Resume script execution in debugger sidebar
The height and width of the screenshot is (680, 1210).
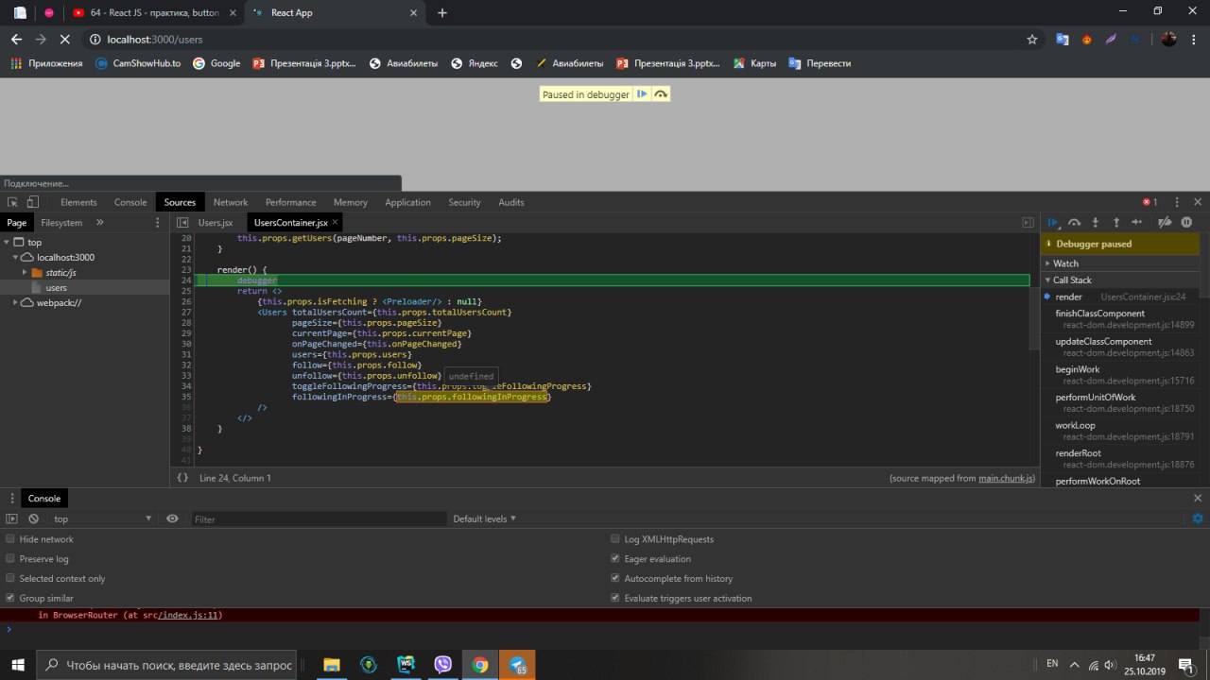click(x=1053, y=223)
